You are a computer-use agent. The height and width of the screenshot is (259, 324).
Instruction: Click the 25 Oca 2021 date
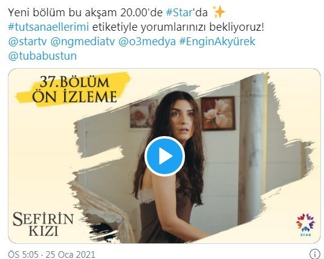click(x=71, y=254)
